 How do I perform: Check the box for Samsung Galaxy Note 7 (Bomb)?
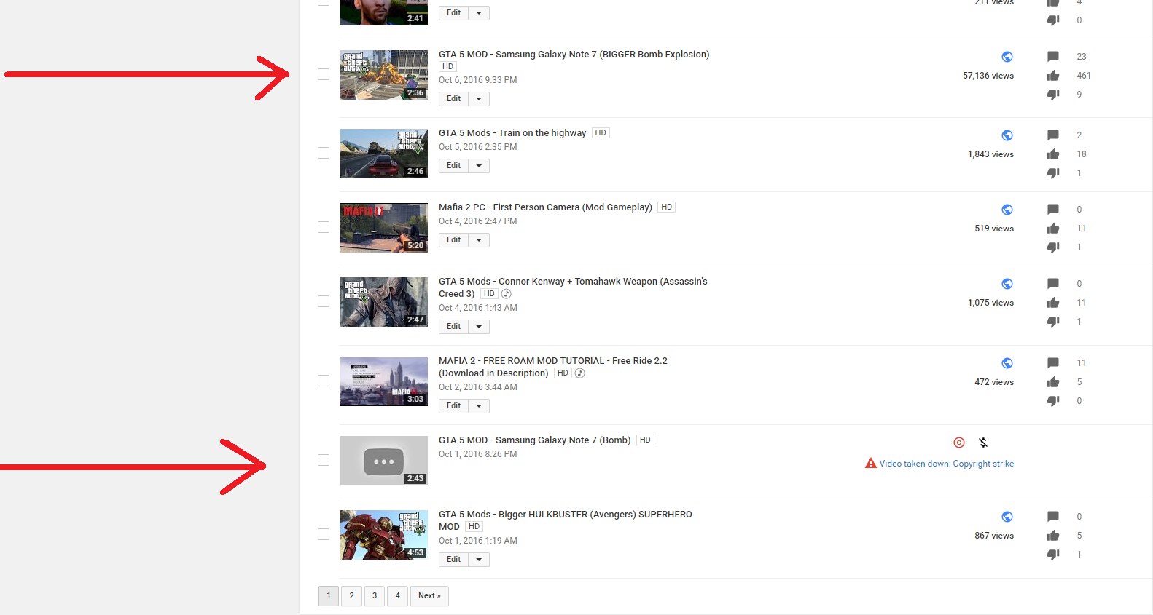324,460
